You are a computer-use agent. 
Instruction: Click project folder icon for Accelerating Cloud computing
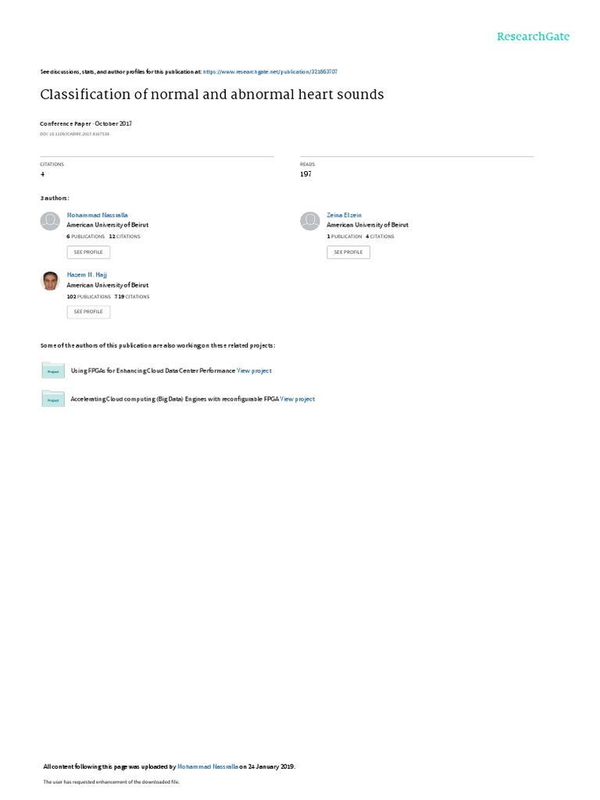[x=53, y=398]
